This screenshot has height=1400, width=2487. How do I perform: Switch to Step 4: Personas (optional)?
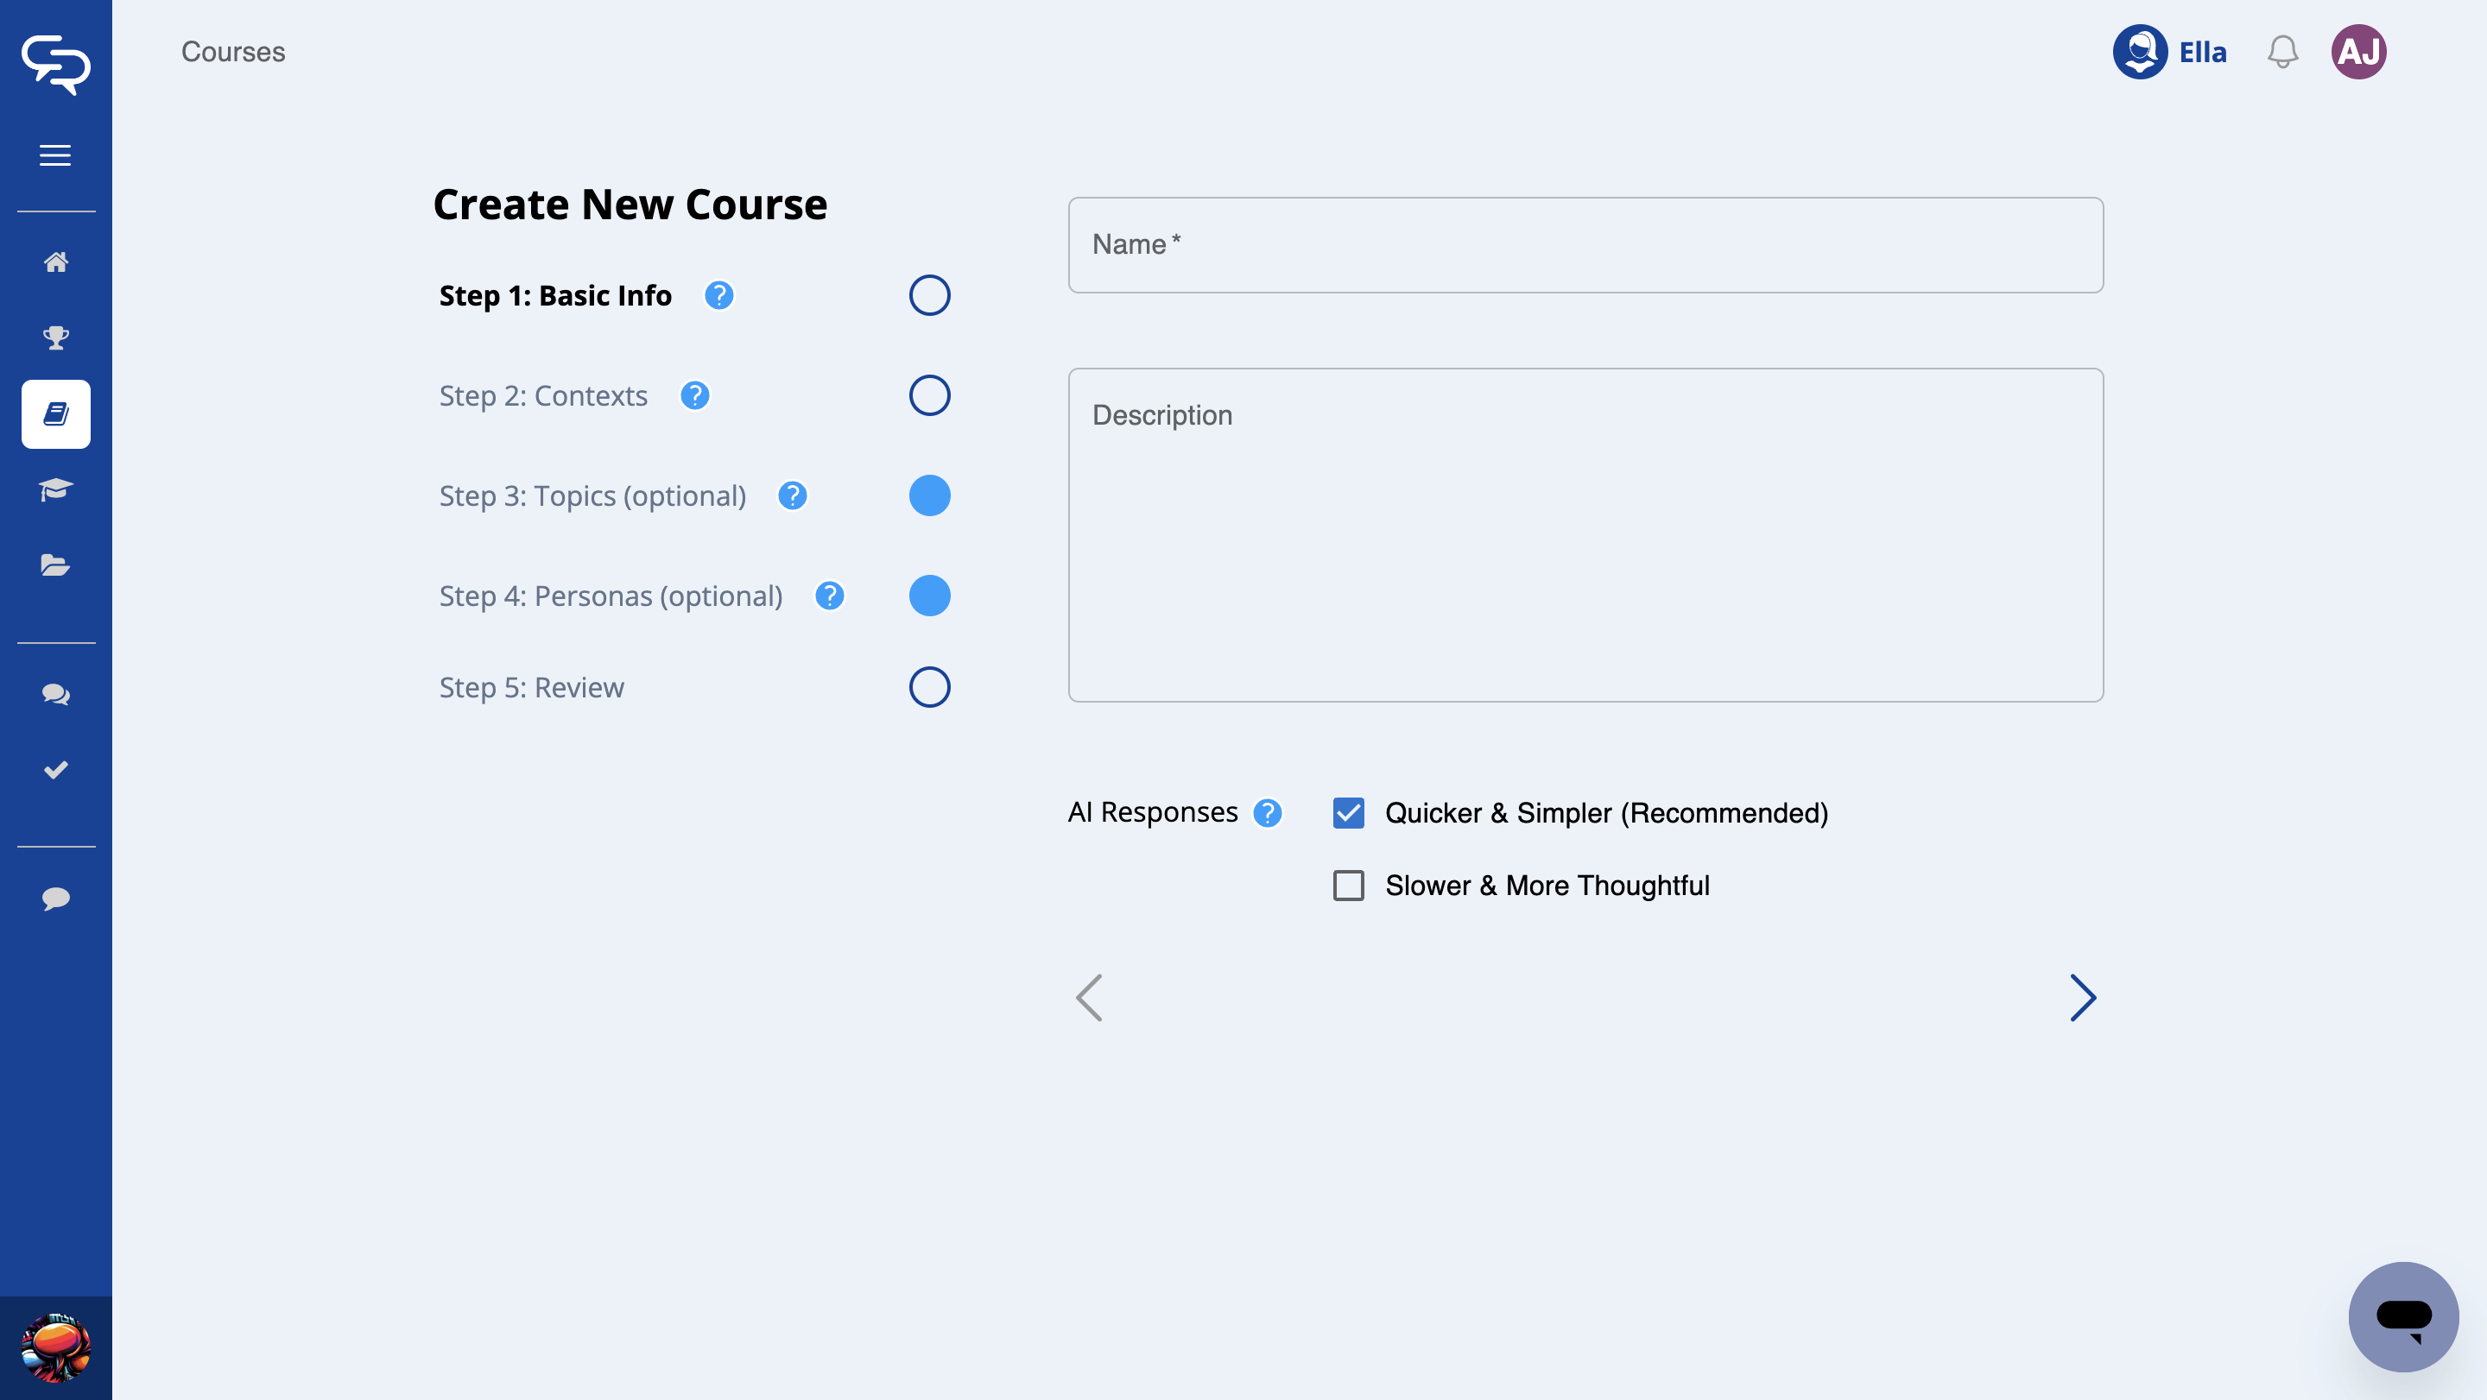pos(611,596)
